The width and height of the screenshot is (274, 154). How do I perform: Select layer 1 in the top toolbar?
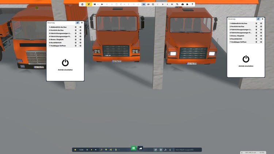(167, 4)
